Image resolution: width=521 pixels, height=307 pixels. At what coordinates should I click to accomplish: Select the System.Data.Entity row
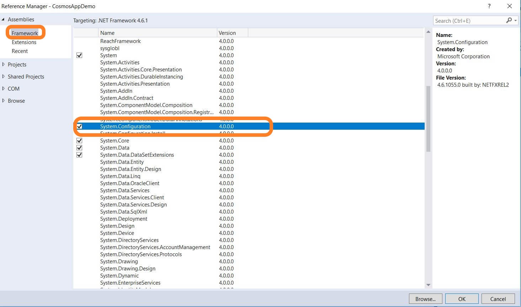(249, 162)
